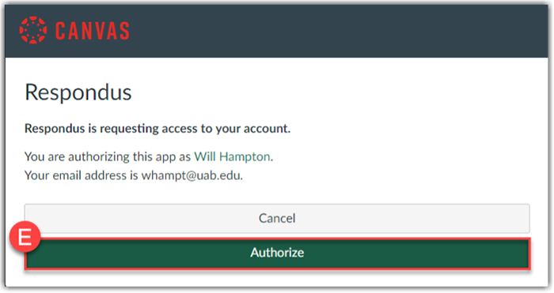Cancel the Respondus authorization request
Image resolution: width=554 pixels, height=293 pixels.
click(277, 218)
